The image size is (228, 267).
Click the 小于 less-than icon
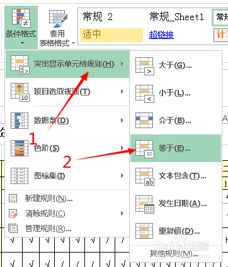[x=145, y=94]
